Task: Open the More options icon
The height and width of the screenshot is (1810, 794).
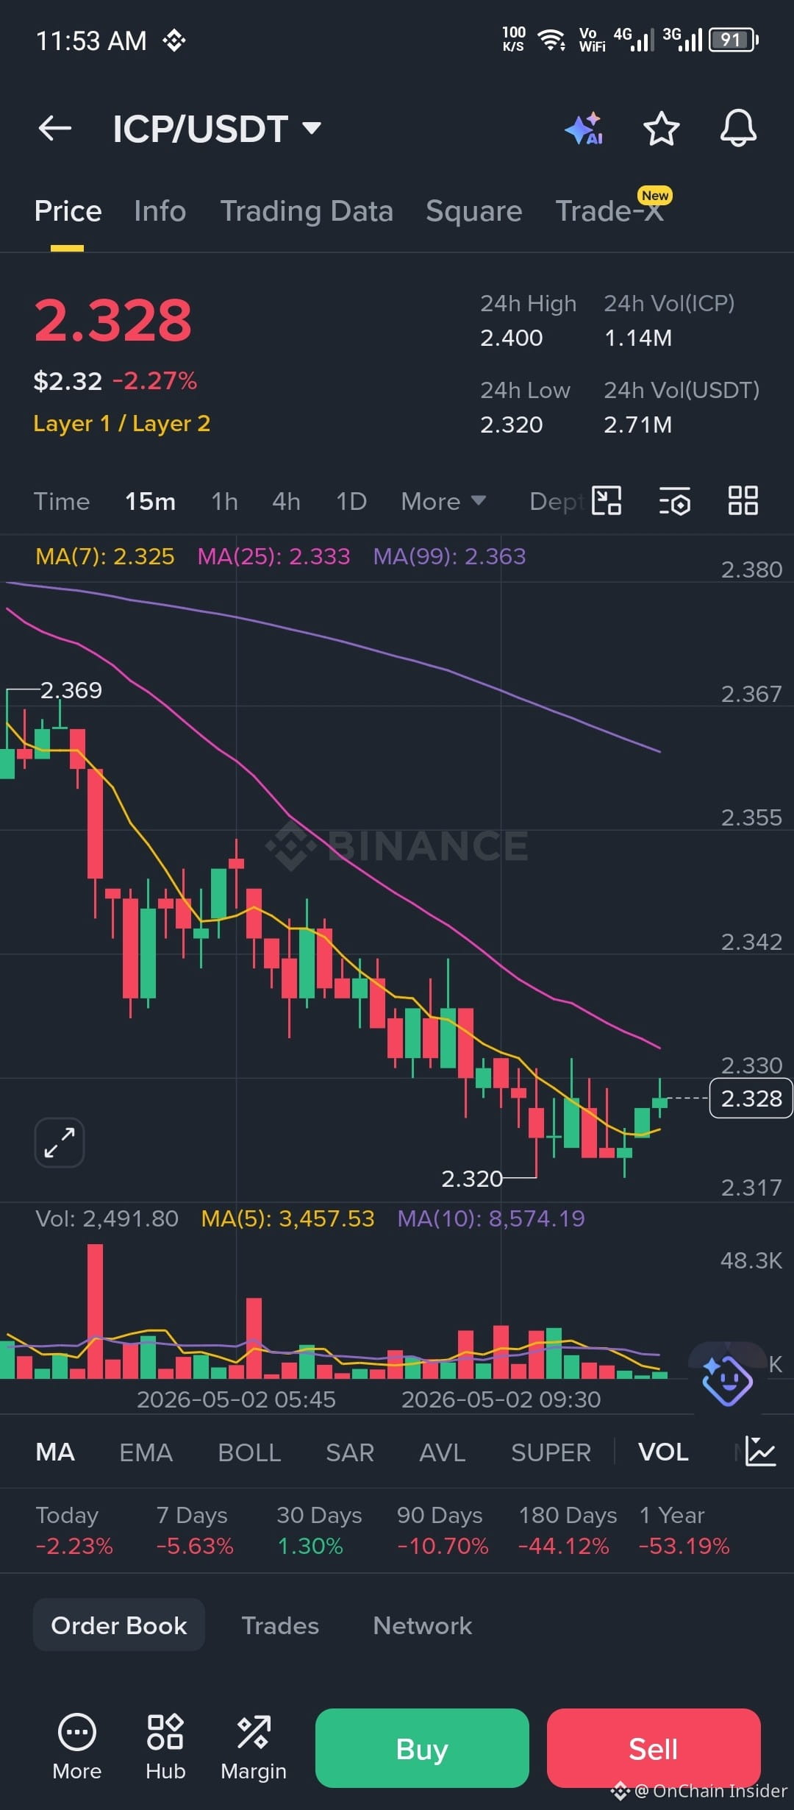Action: pos(77,1747)
